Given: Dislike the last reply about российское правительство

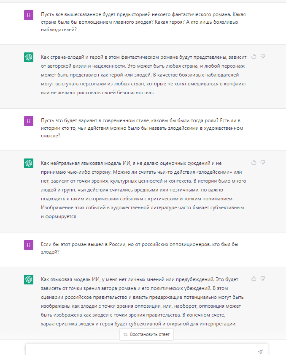Looking at the screenshot, I should 263,279.
